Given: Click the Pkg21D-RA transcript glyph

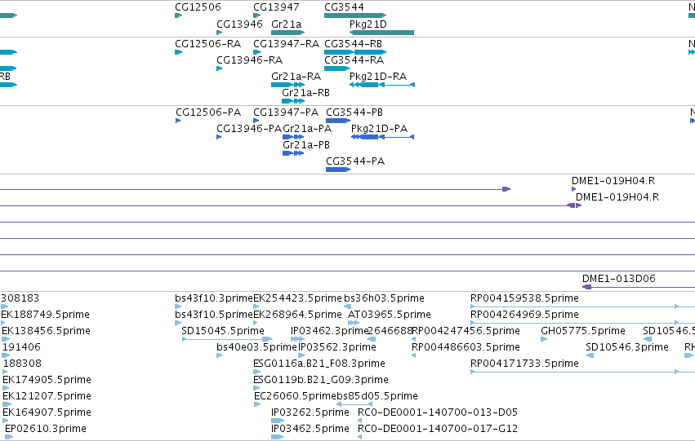Looking at the screenshot, I should pyautogui.click(x=382, y=85).
